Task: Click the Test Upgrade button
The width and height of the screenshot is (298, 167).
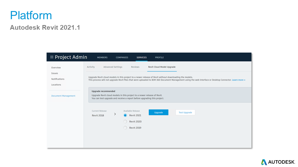Action: (185, 112)
